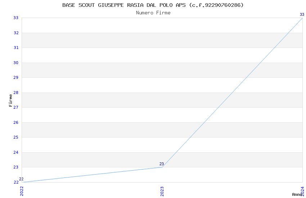
Task: Click y-axis tick value 26
Action: coord(16,122)
